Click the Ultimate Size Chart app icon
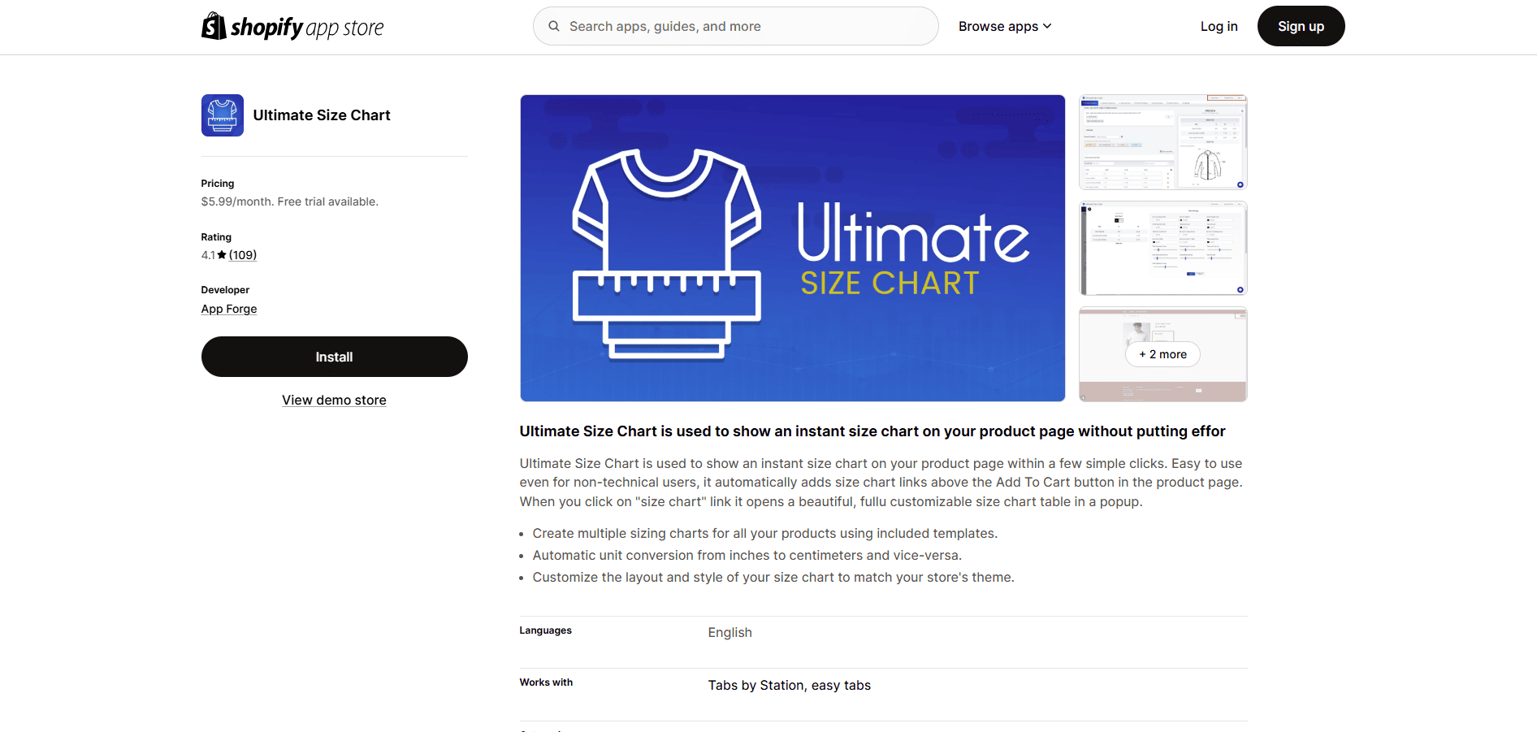Viewport: 1537px width, 732px height. (x=223, y=115)
